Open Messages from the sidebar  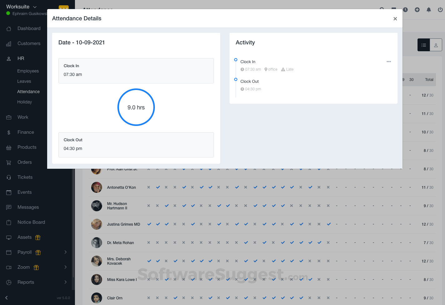click(x=28, y=207)
